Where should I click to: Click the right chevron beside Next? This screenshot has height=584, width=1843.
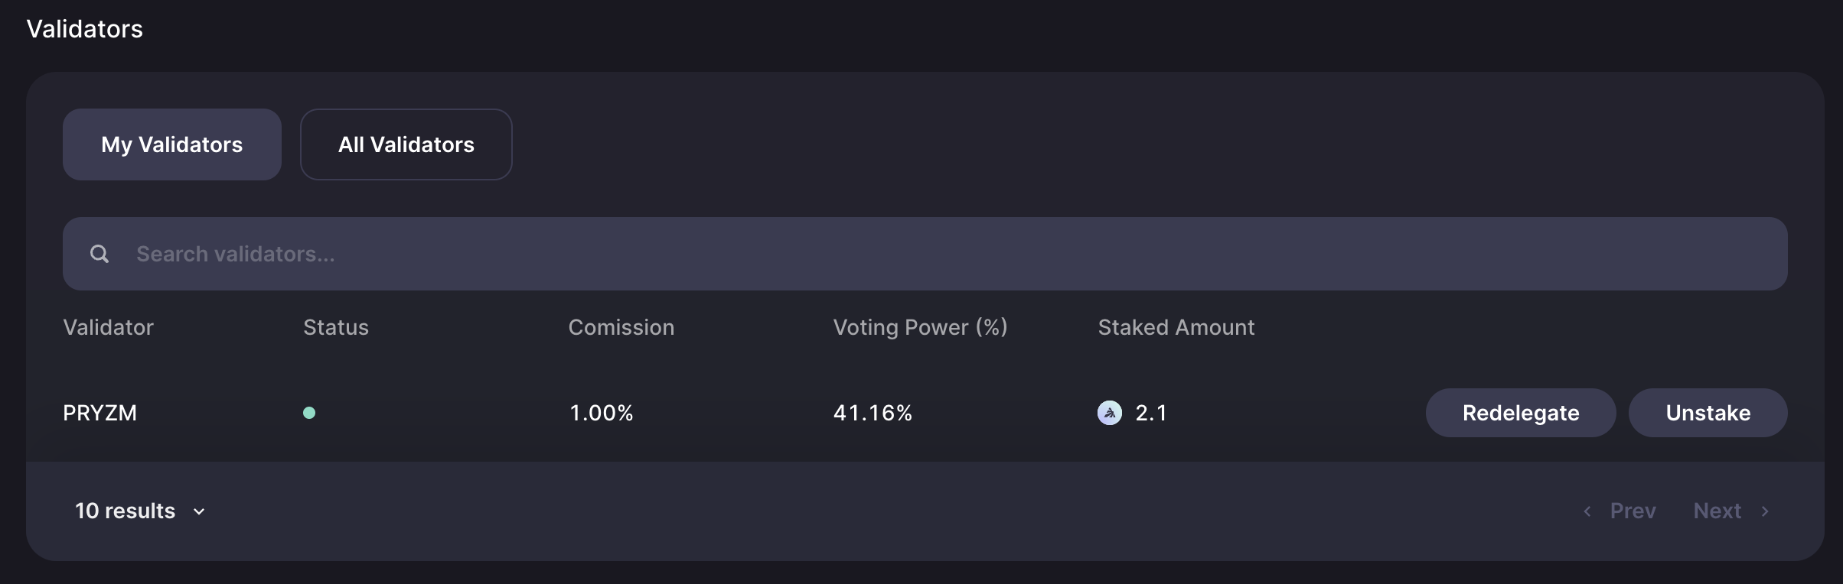[1765, 511]
